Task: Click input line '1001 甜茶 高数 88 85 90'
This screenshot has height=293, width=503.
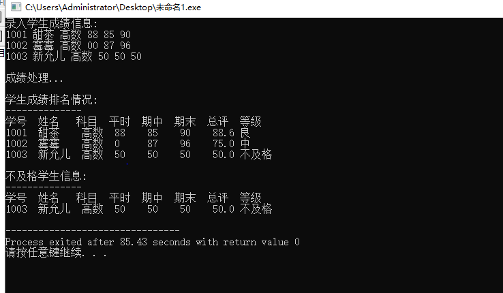Action: click(68, 35)
